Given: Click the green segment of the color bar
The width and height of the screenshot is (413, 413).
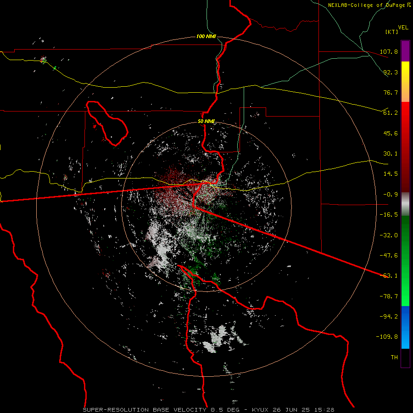Looking at the screenshot, I should pos(405,261).
